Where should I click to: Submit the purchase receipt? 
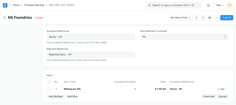coord(227,18)
